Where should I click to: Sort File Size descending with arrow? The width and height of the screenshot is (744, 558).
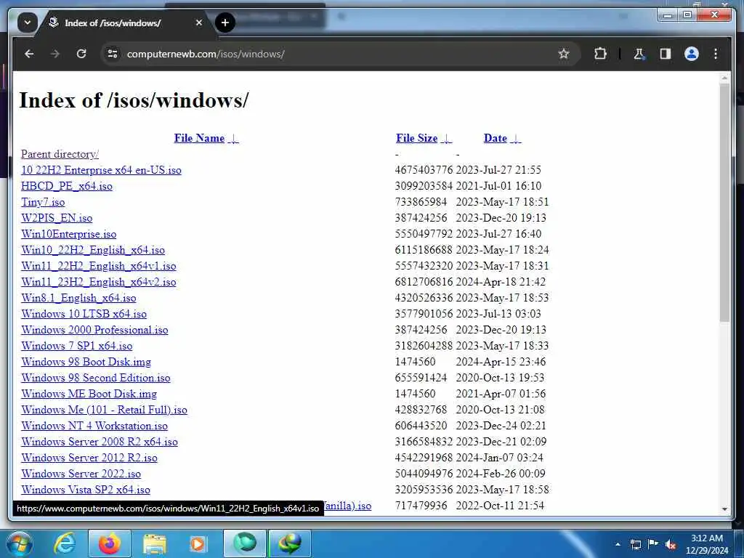447,139
